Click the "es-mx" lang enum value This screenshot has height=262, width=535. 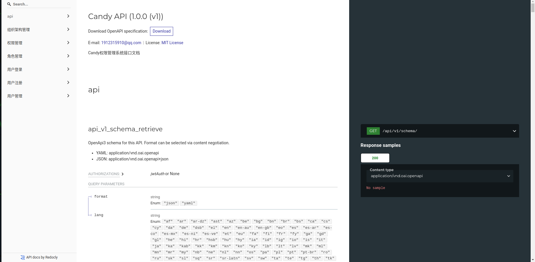tap(170, 234)
